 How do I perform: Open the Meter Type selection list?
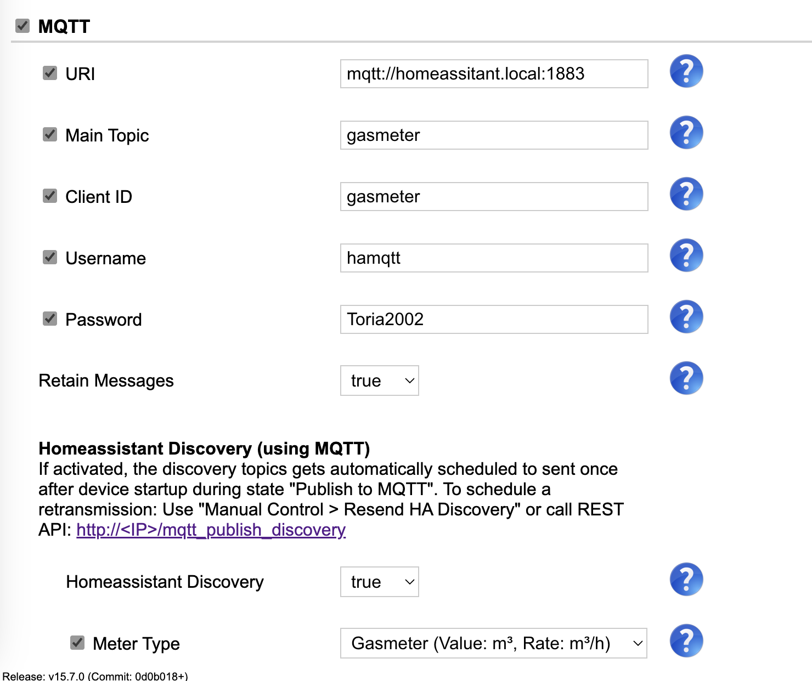pyautogui.click(x=493, y=643)
